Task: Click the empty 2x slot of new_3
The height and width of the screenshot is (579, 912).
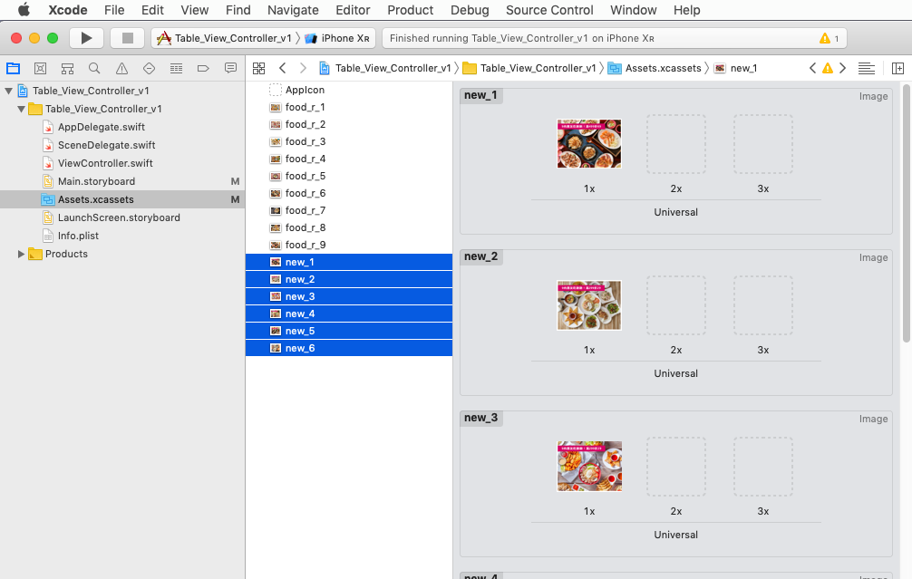Action: click(676, 467)
